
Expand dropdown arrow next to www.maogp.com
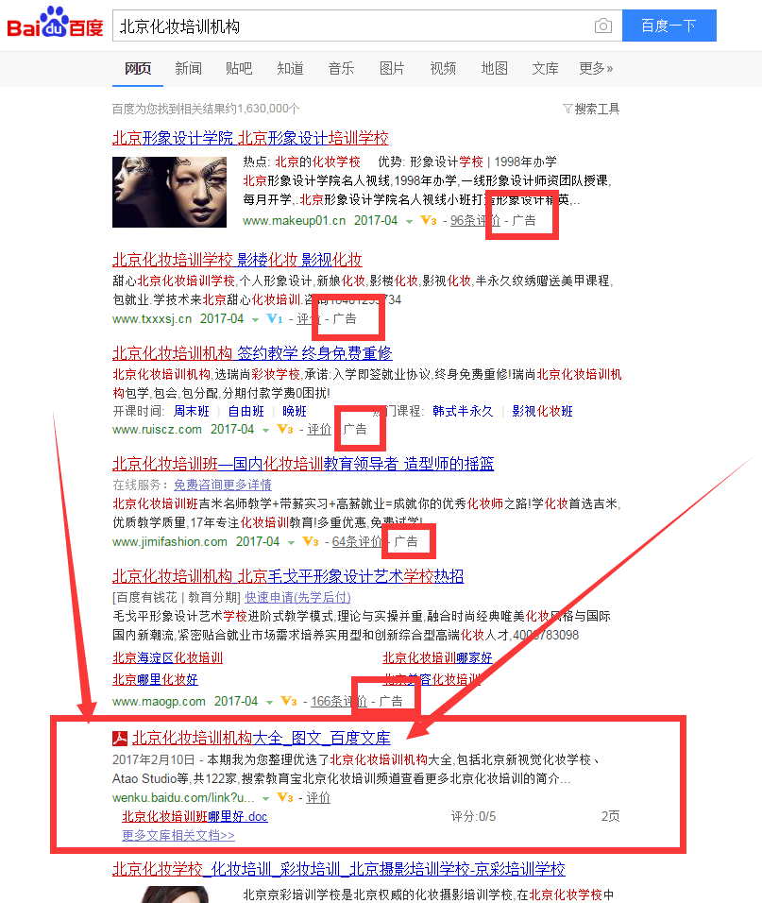[270, 702]
